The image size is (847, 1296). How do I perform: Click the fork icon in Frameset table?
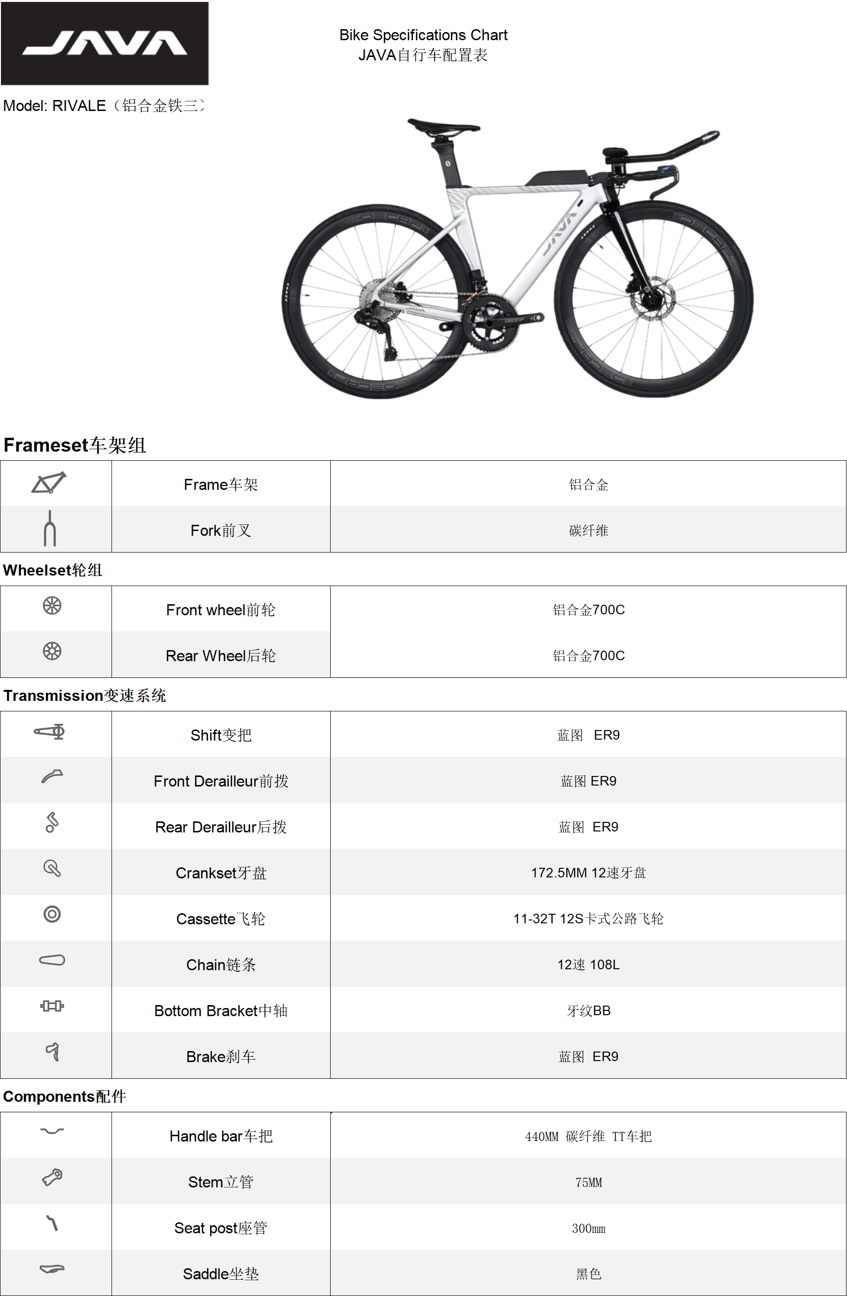50,528
